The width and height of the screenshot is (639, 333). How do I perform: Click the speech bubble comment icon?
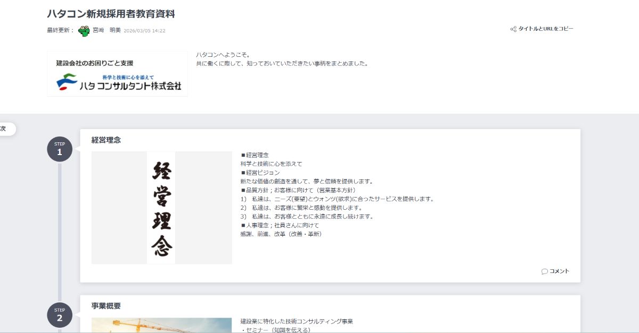[x=544, y=271]
